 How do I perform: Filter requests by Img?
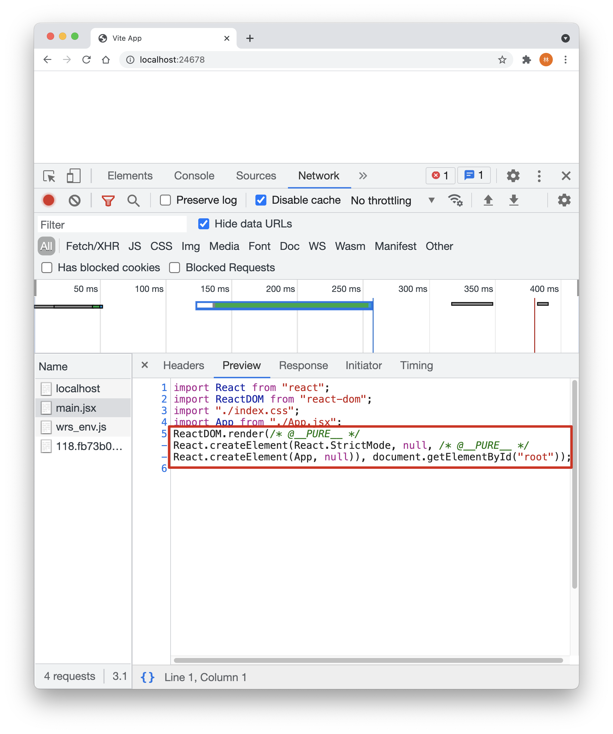[x=190, y=246]
